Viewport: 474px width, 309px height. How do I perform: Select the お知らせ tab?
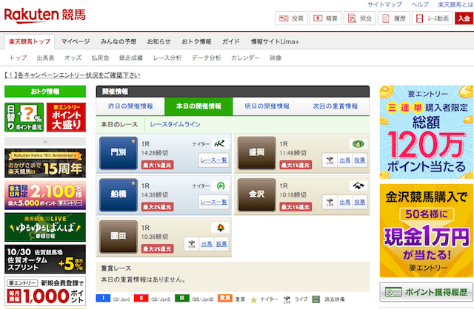tap(159, 41)
